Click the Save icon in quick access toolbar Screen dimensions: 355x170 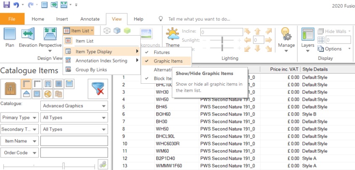point(7,5)
